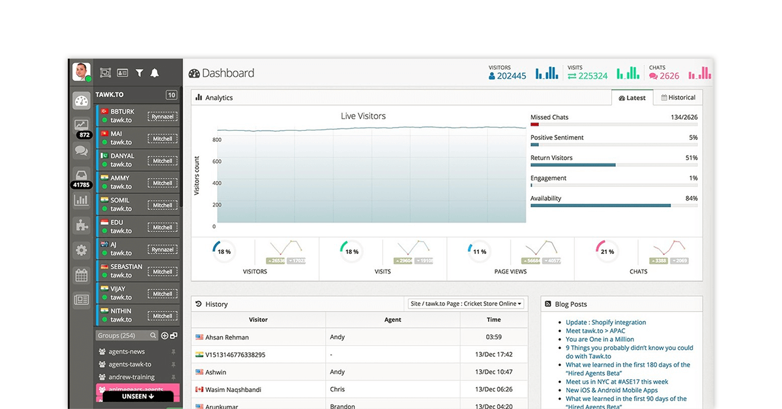Click Mitchell agent tag on NITHIN row
Image resolution: width=782 pixels, height=409 pixels.
pyautogui.click(x=162, y=316)
